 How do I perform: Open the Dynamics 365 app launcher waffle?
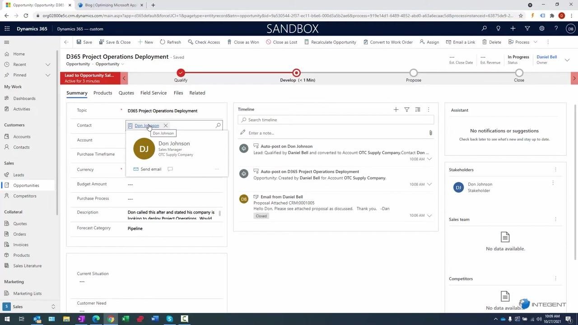7,28
